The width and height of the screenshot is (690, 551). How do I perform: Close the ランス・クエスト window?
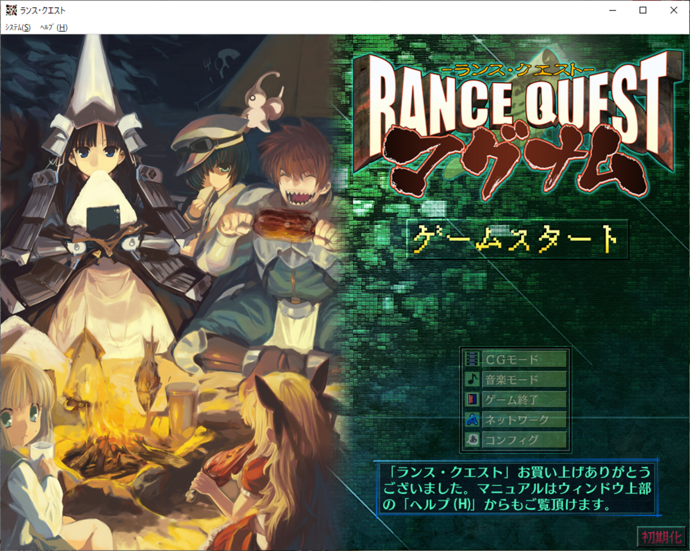tap(674, 10)
